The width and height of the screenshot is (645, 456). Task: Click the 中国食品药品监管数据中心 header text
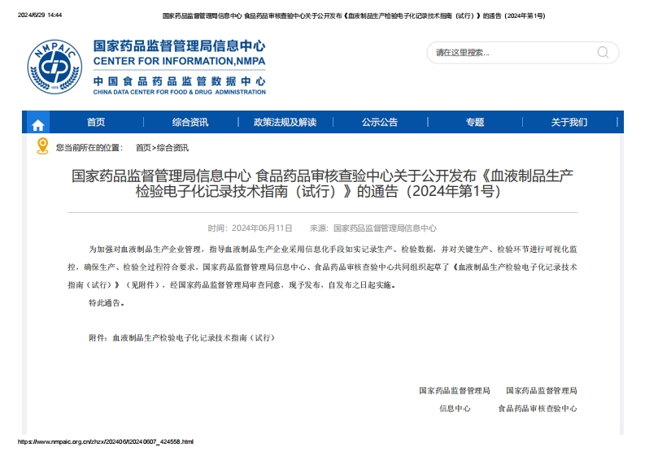pyautogui.click(x=179, y=81)
